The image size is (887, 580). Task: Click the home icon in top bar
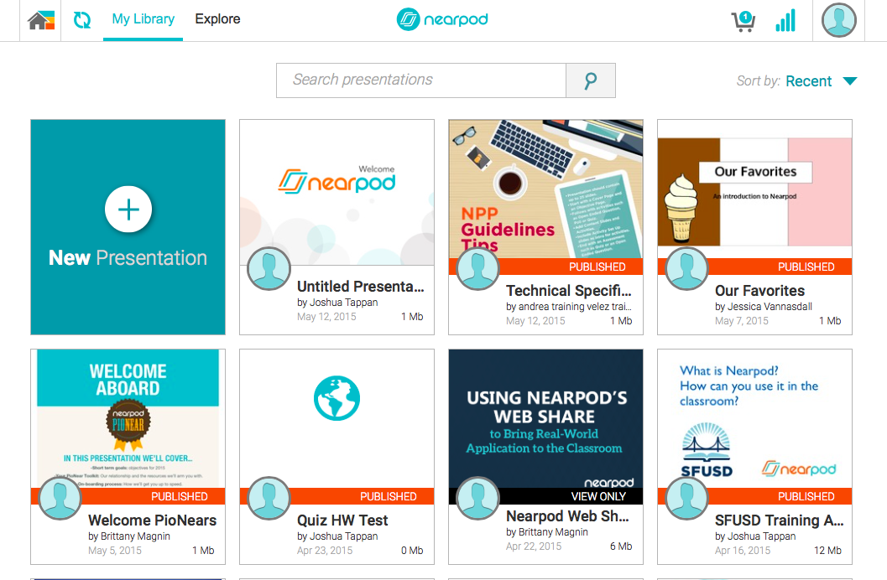[x=41, y=20]
